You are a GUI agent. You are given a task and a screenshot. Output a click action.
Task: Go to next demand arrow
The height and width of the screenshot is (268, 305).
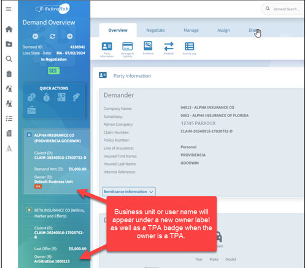(x=69, y=36)
